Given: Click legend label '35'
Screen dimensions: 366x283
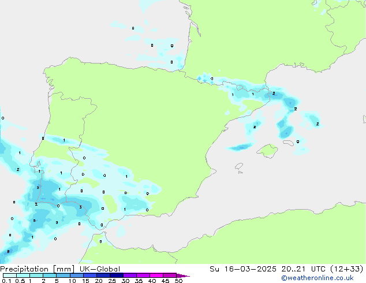Looking at the screenshot, I should (x=139, y=281).
